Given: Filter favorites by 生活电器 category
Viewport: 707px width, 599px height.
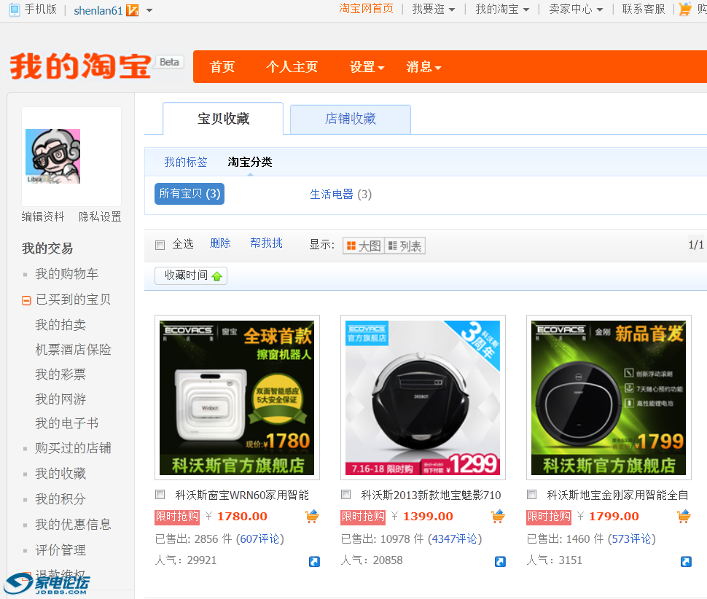Looking at the screenshot, I should (332, 195).
